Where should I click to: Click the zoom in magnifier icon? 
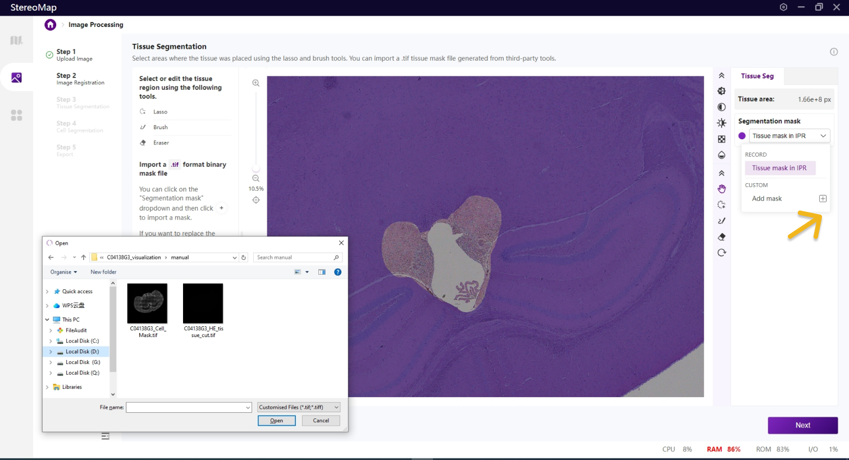tap(255, 83)
